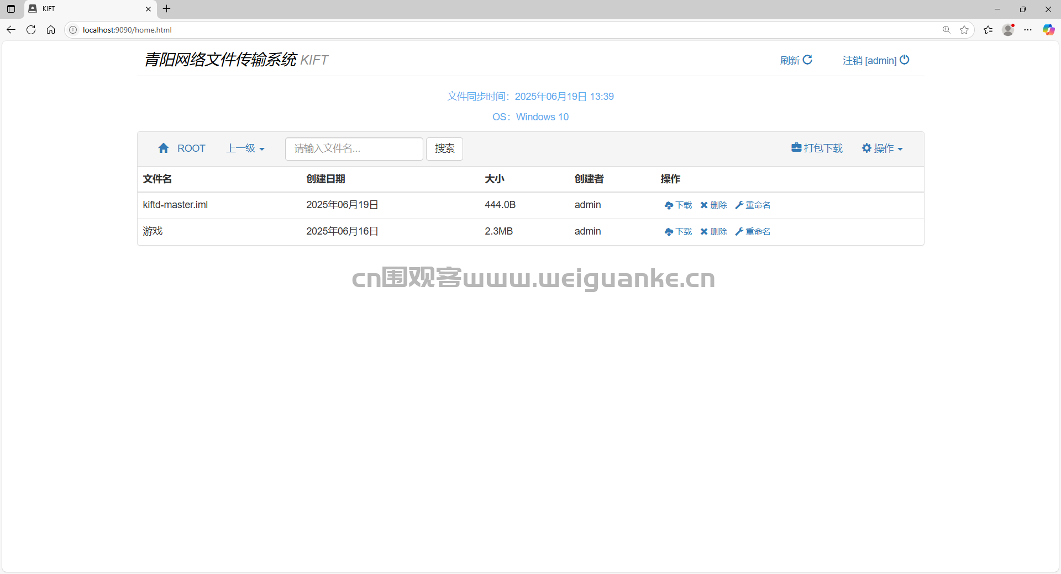Click the 2025年06月19日 date cell
The height and width of the screenshot is (574, 1061).
tap(343, 205)
